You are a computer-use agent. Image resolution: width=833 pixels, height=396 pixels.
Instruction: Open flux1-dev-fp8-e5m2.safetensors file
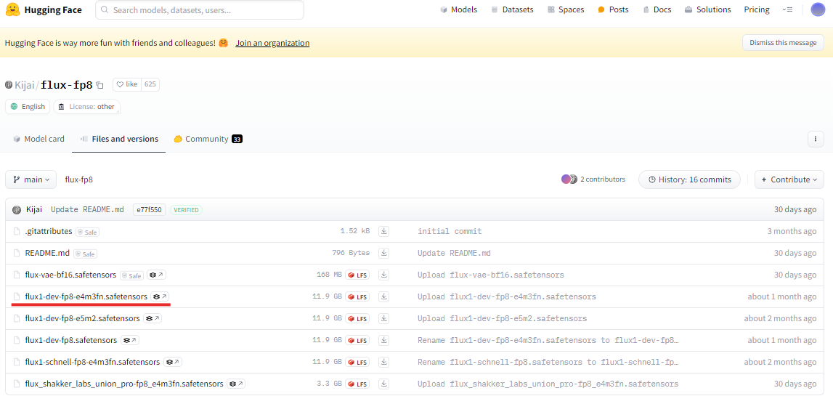(82, 318)
